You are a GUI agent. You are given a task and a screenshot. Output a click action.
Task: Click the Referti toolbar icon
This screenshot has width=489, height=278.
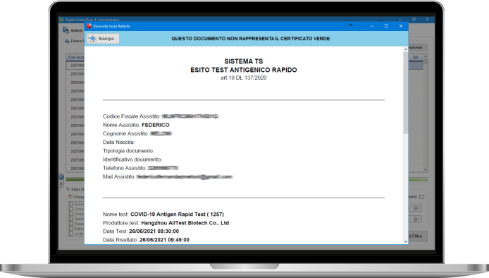pyautogui.click(x=66, y=30)
